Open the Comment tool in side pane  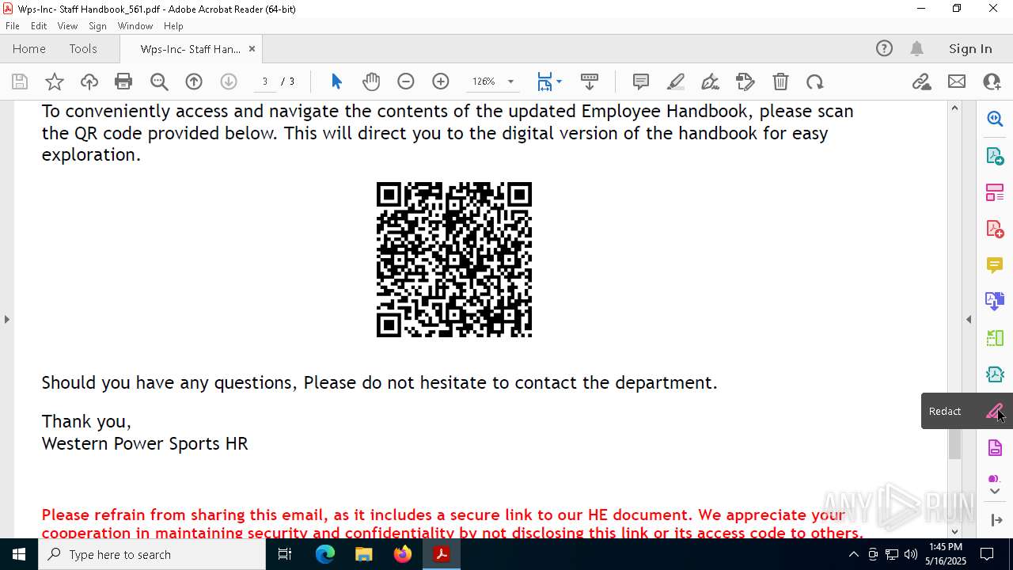pyautogui.click(x=995, y=265)
